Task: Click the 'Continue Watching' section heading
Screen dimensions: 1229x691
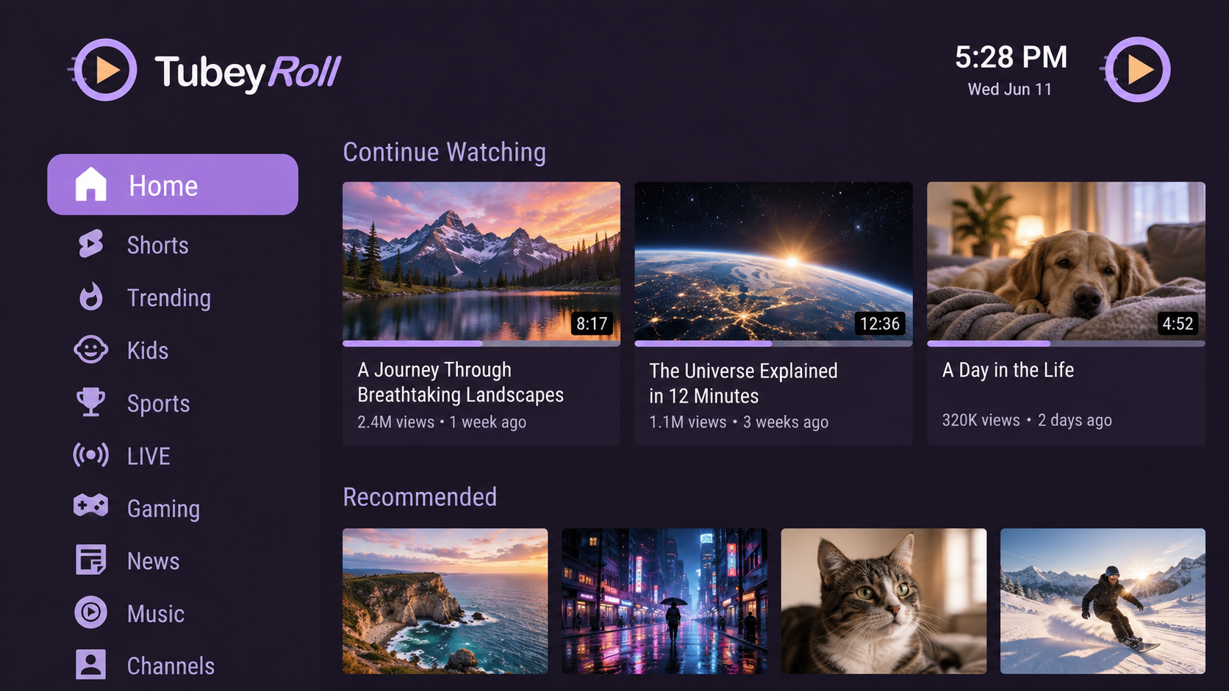Action: pyautogui.click(x=445, y=152)
